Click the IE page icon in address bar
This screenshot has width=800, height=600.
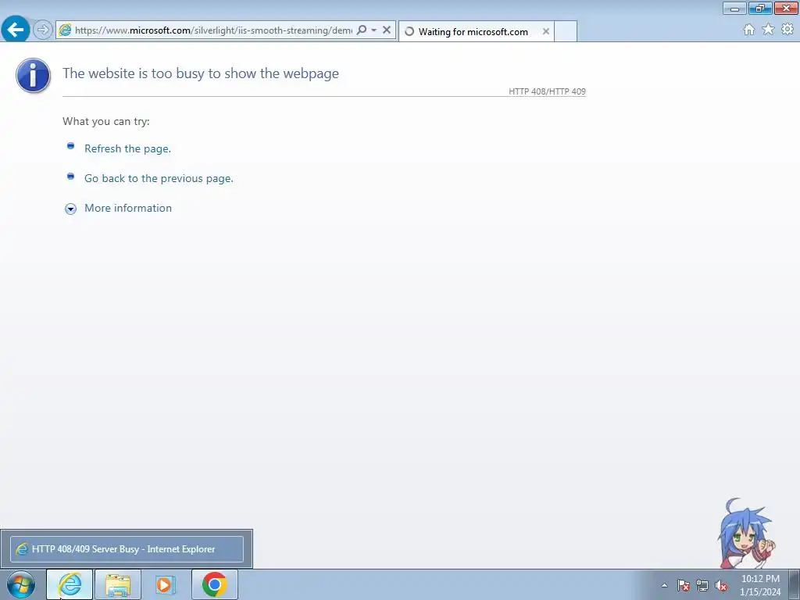[x=65, y=30]
